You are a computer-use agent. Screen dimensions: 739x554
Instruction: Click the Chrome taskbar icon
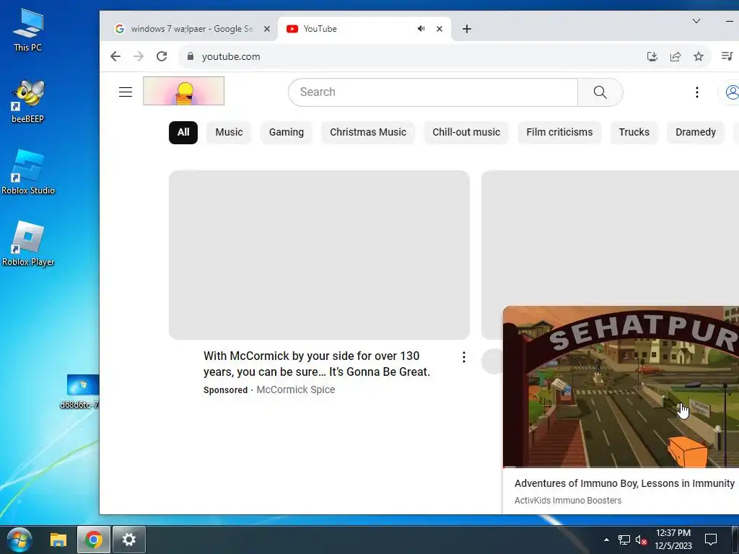click(94, 540)
